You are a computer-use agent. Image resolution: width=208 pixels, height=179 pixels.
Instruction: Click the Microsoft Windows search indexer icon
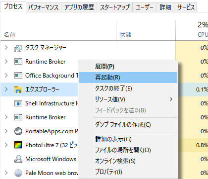(18, 159)
